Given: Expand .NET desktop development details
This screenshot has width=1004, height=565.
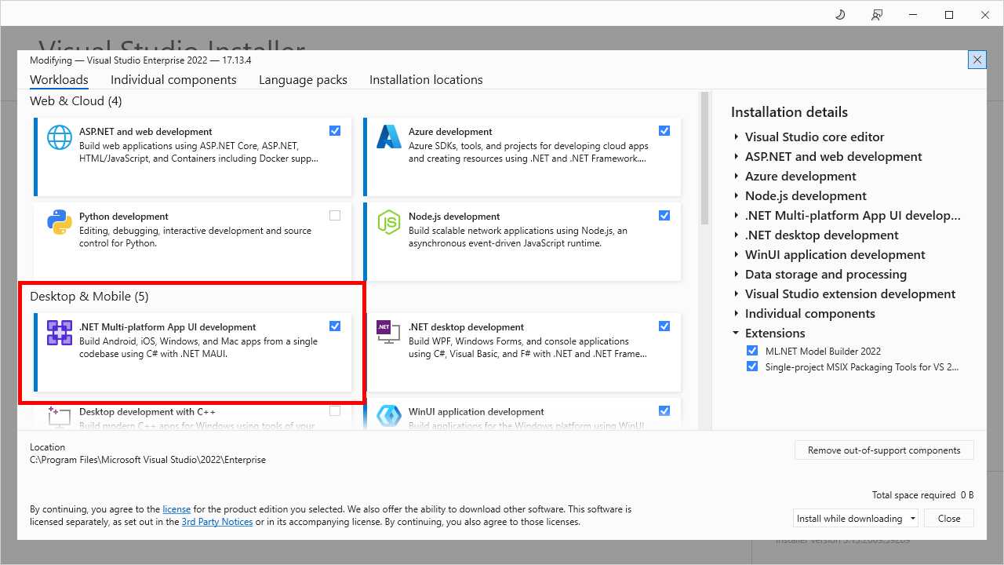Looking at the screenshot, I should [x=737, y=235].
